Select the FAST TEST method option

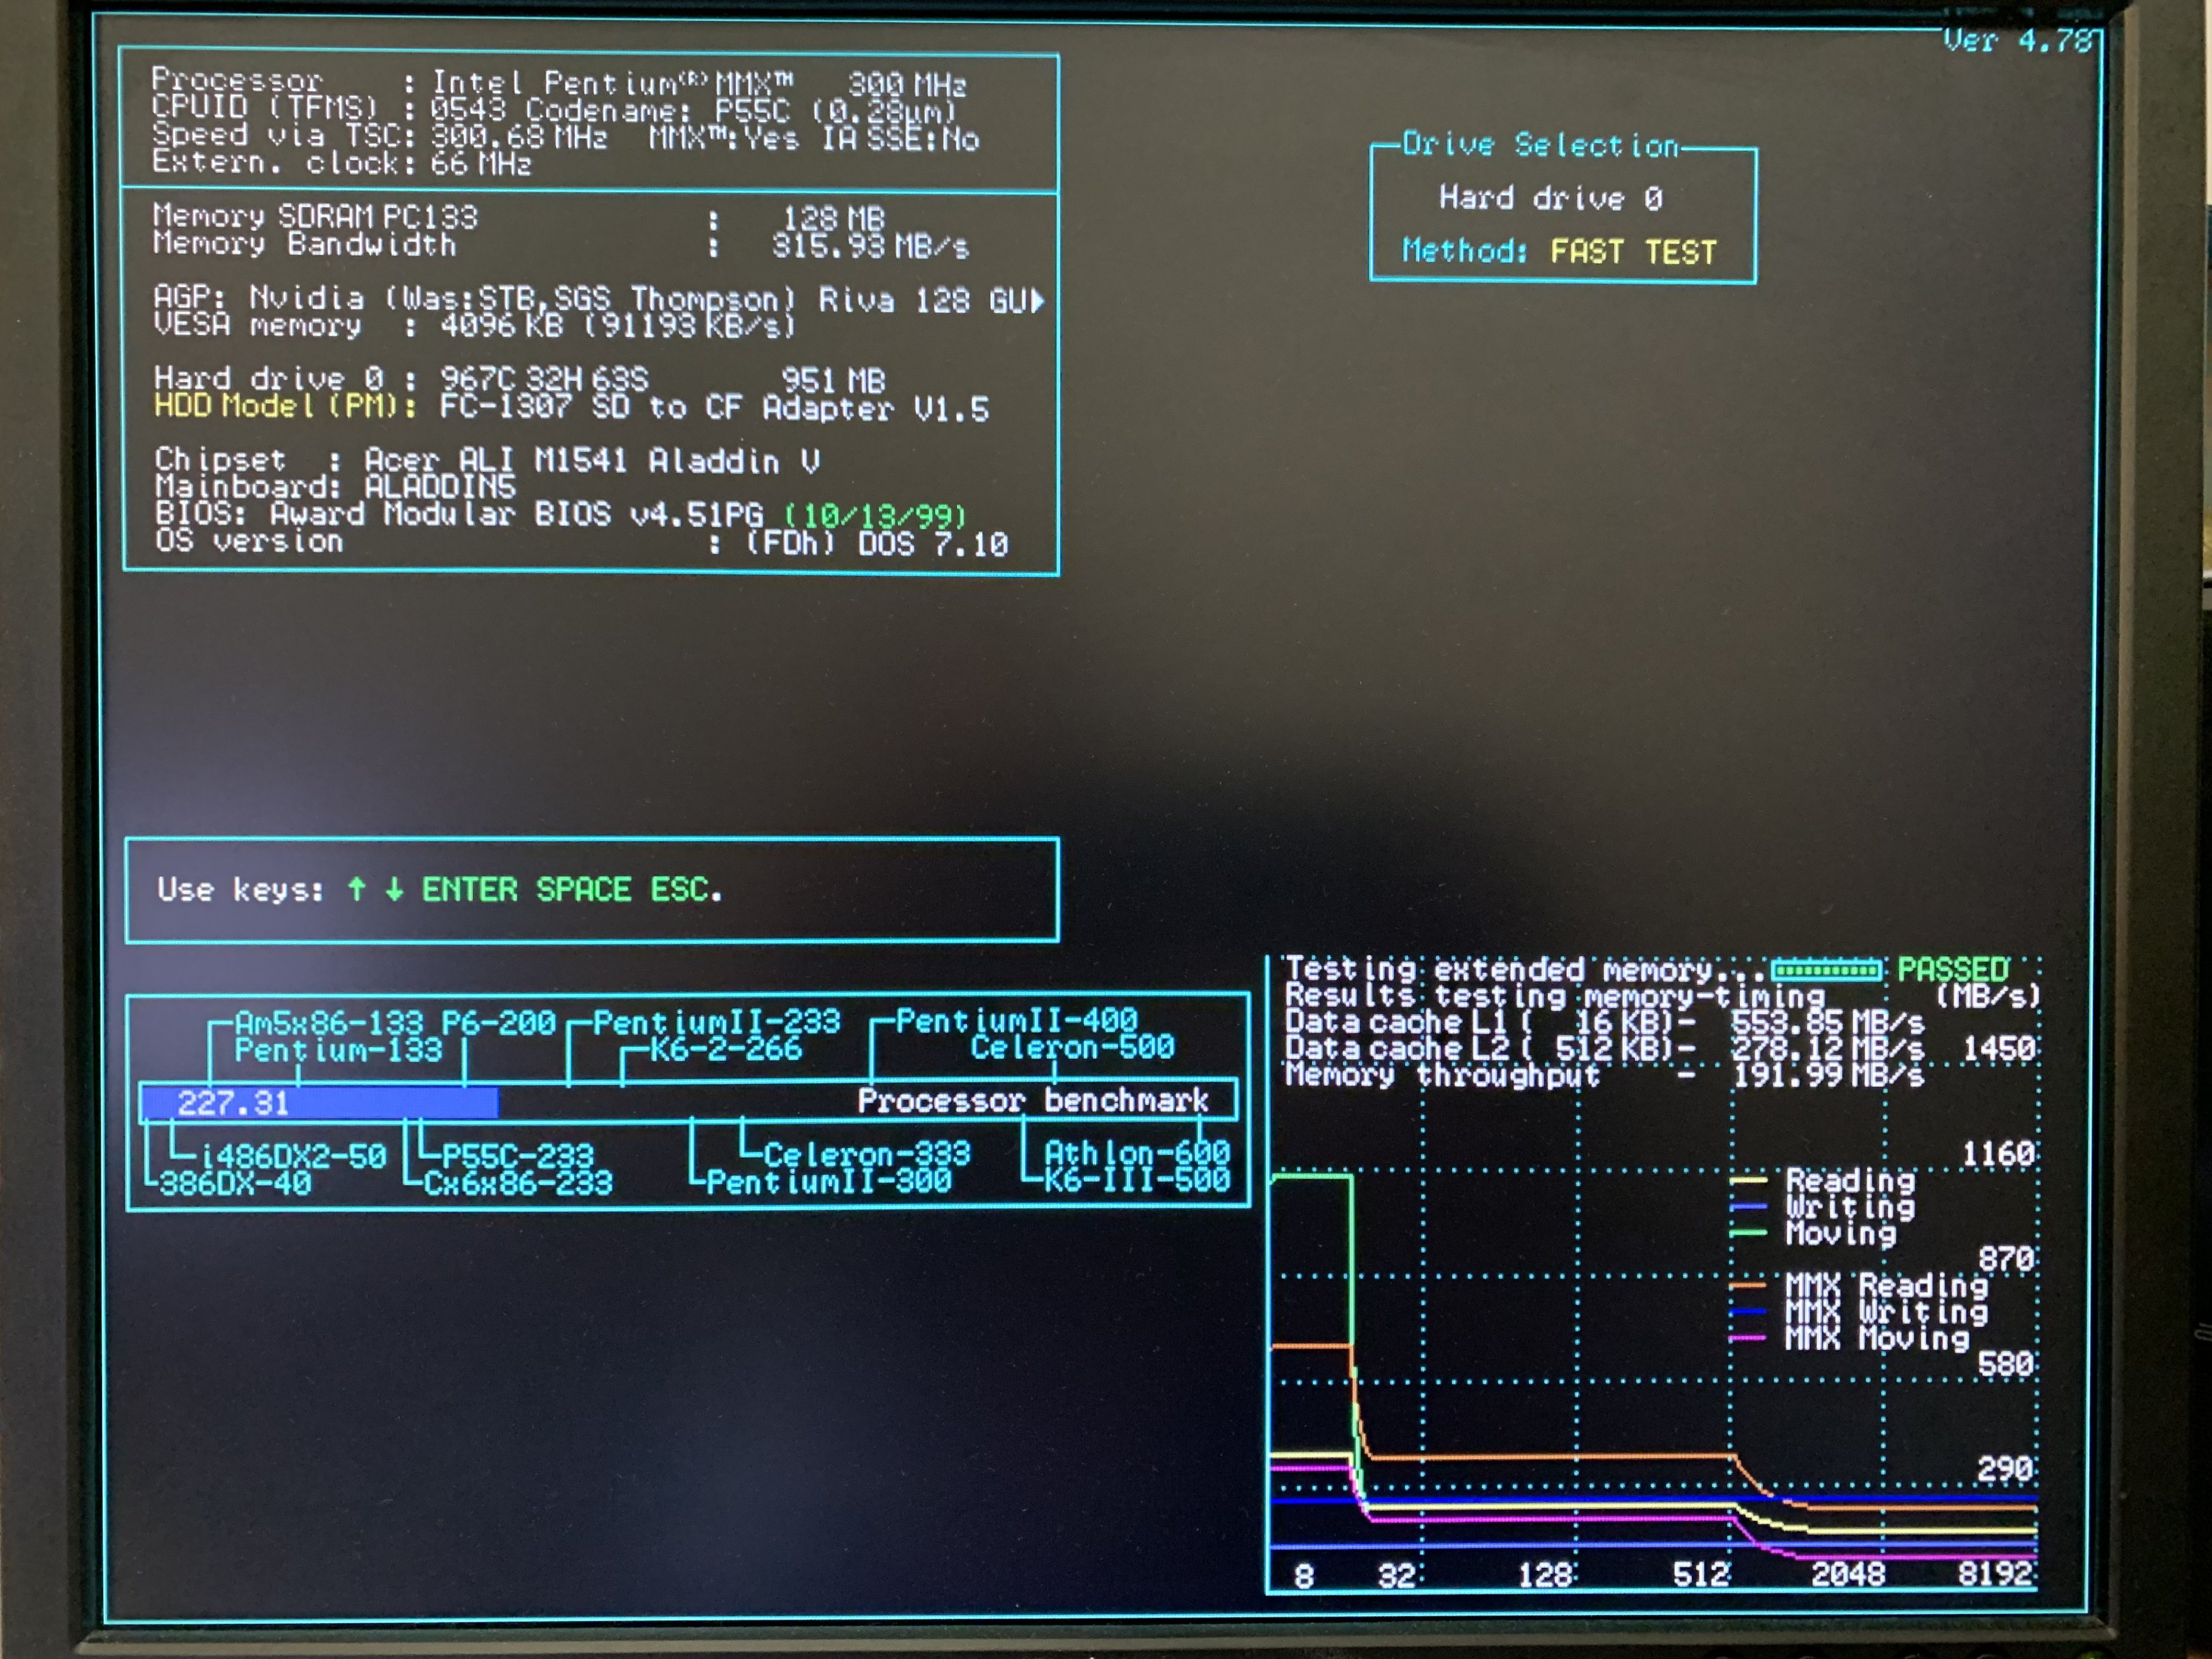[1633, 251]
